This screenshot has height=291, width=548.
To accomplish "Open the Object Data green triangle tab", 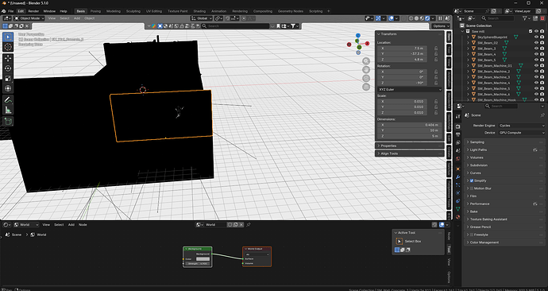I will point(457,209).
